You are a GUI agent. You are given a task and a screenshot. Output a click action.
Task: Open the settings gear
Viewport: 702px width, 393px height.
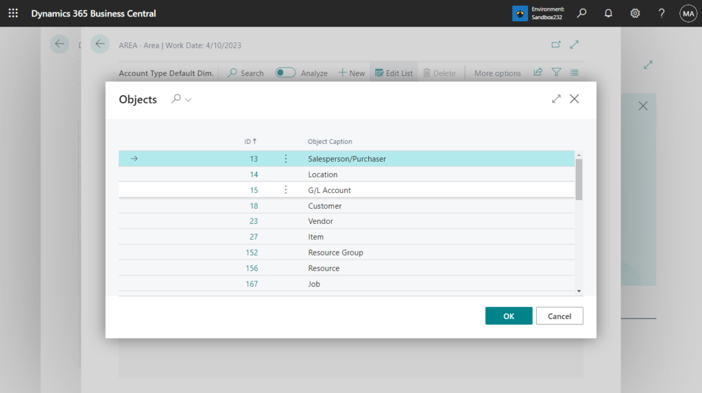(x=635, y=13)
